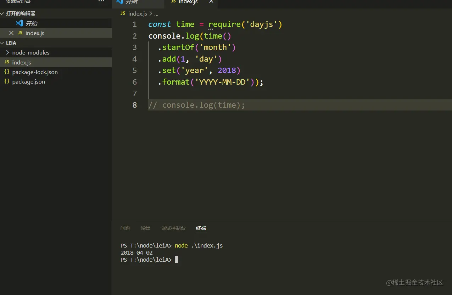Click the package-lock.json braces icon
The width and height of the screenshot is (452, 295).
coord(7,72)
